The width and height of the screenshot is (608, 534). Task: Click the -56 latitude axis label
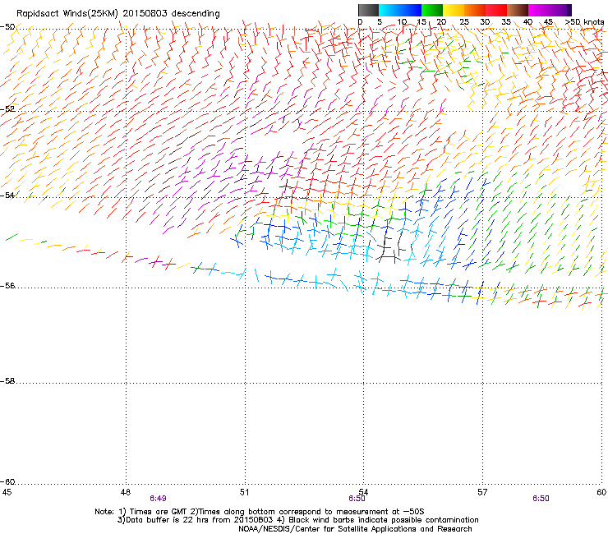7,286
